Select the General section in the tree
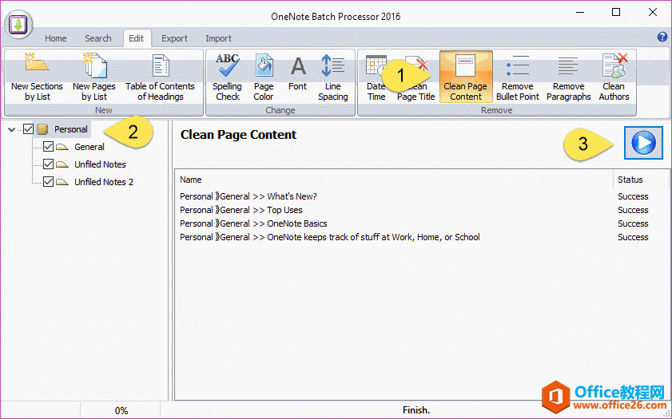672x419 pixels. (x=89, y=147)
